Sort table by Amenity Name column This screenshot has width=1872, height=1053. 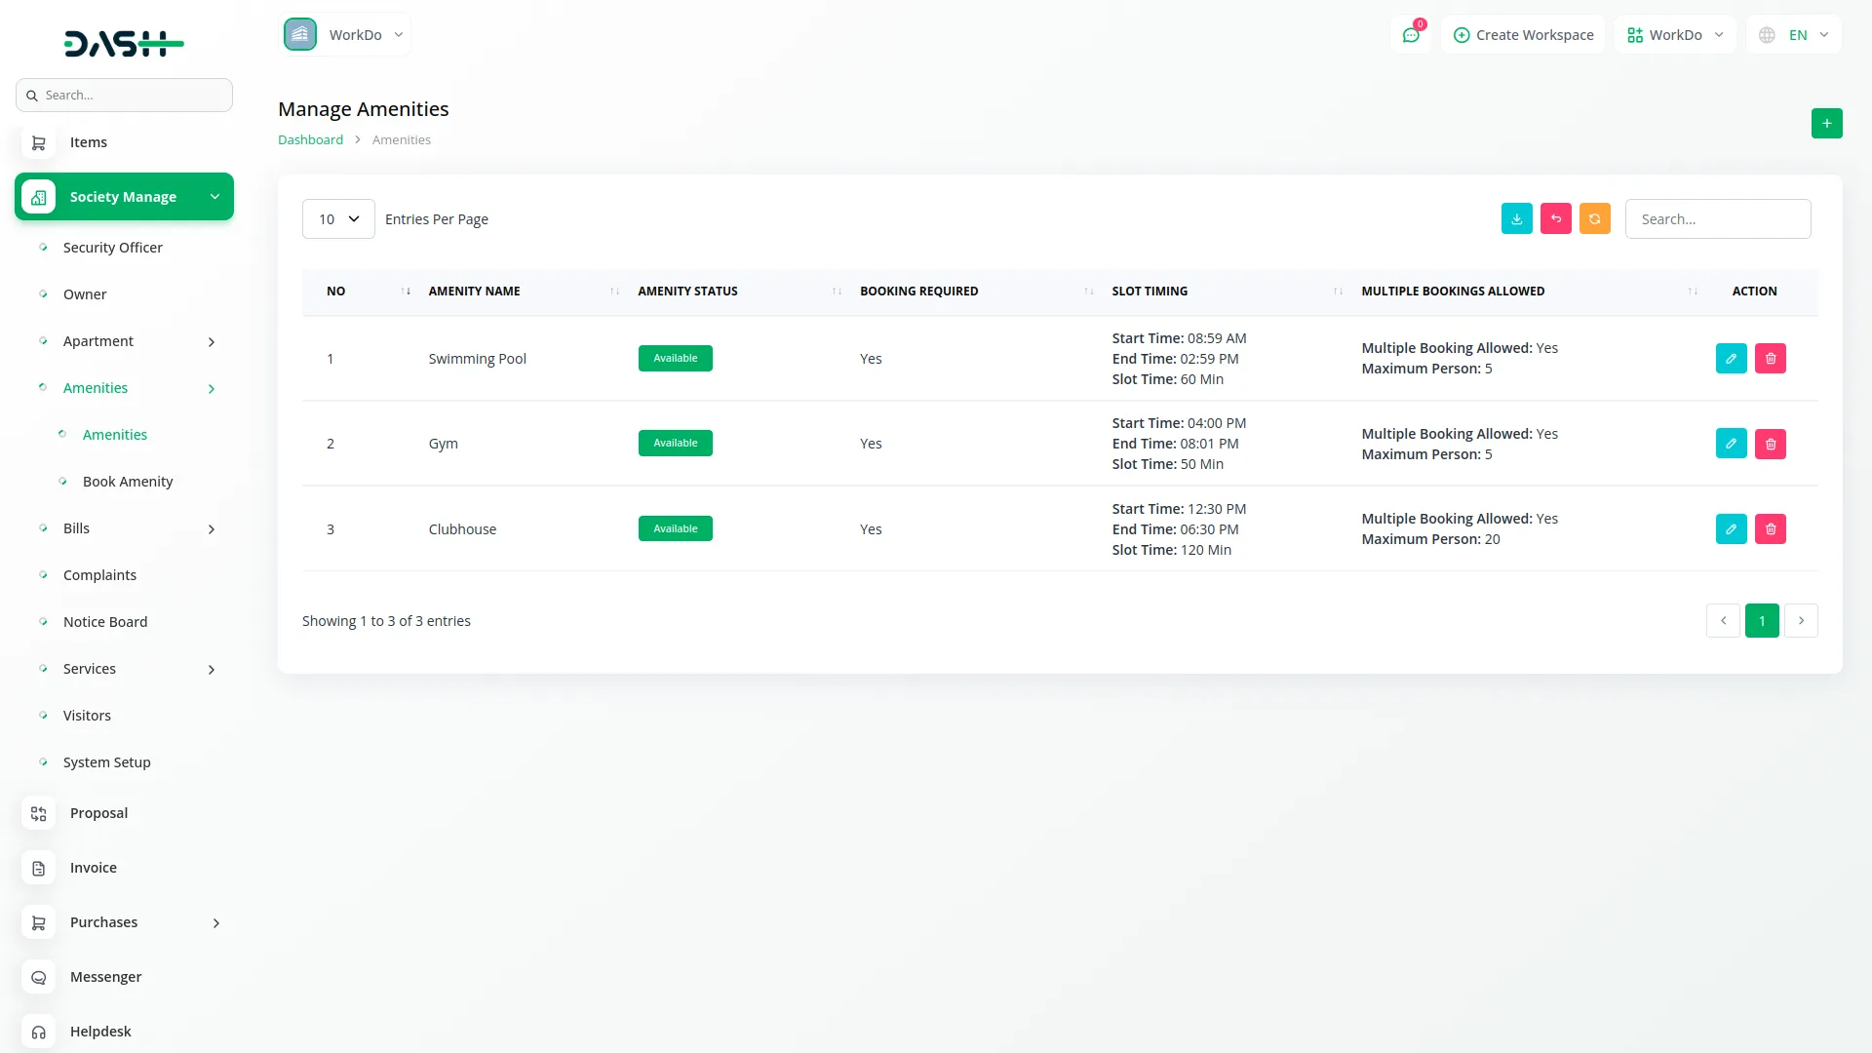click(475, 292)
